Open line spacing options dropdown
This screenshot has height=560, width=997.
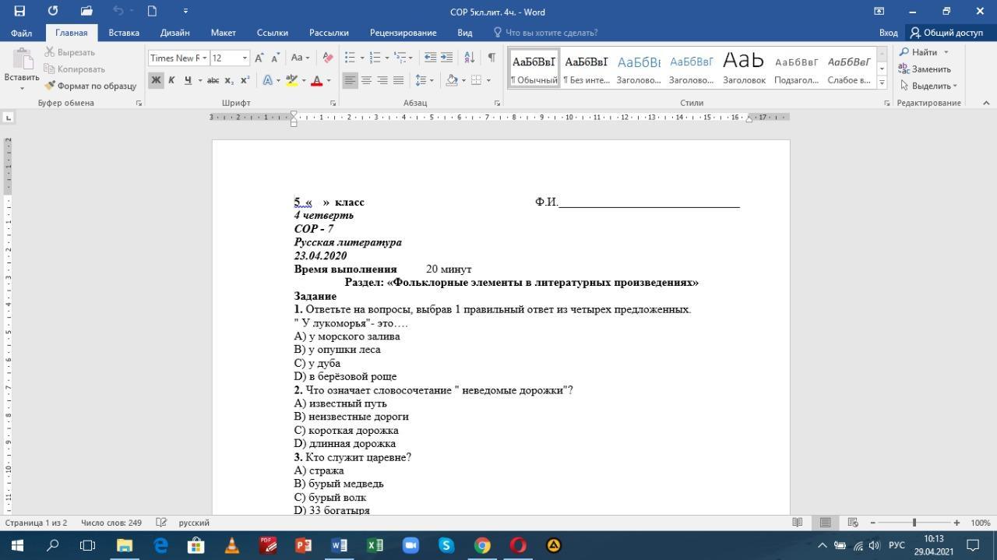[x=432, y=80]
